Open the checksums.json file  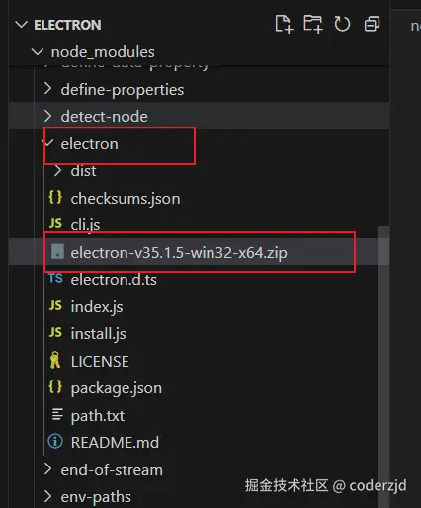(126, 199)
